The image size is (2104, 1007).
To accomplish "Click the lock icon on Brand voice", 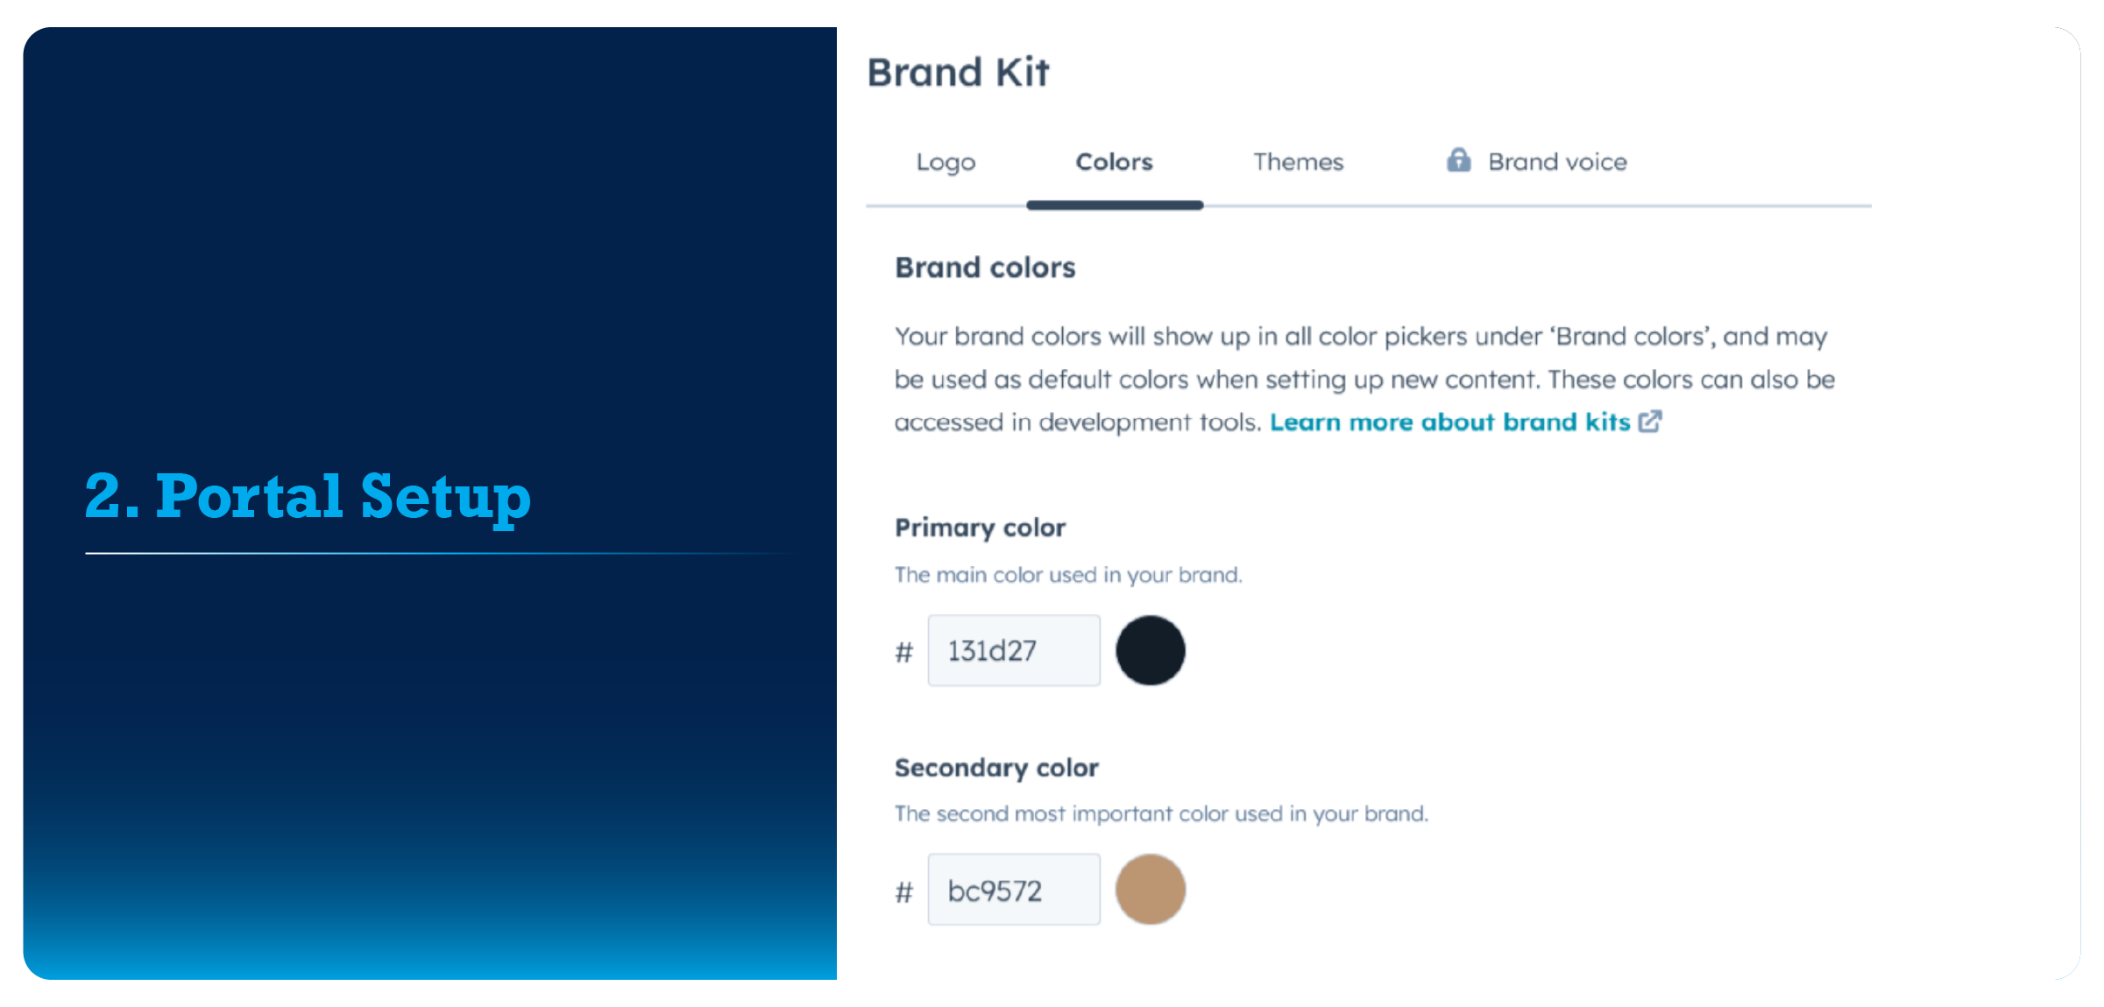I will tap(1457, 160).
